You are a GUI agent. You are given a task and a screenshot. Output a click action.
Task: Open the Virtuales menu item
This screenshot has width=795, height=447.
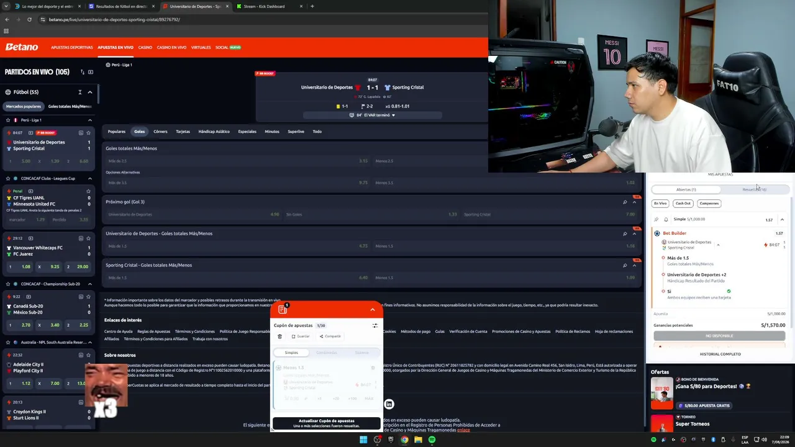201,47
